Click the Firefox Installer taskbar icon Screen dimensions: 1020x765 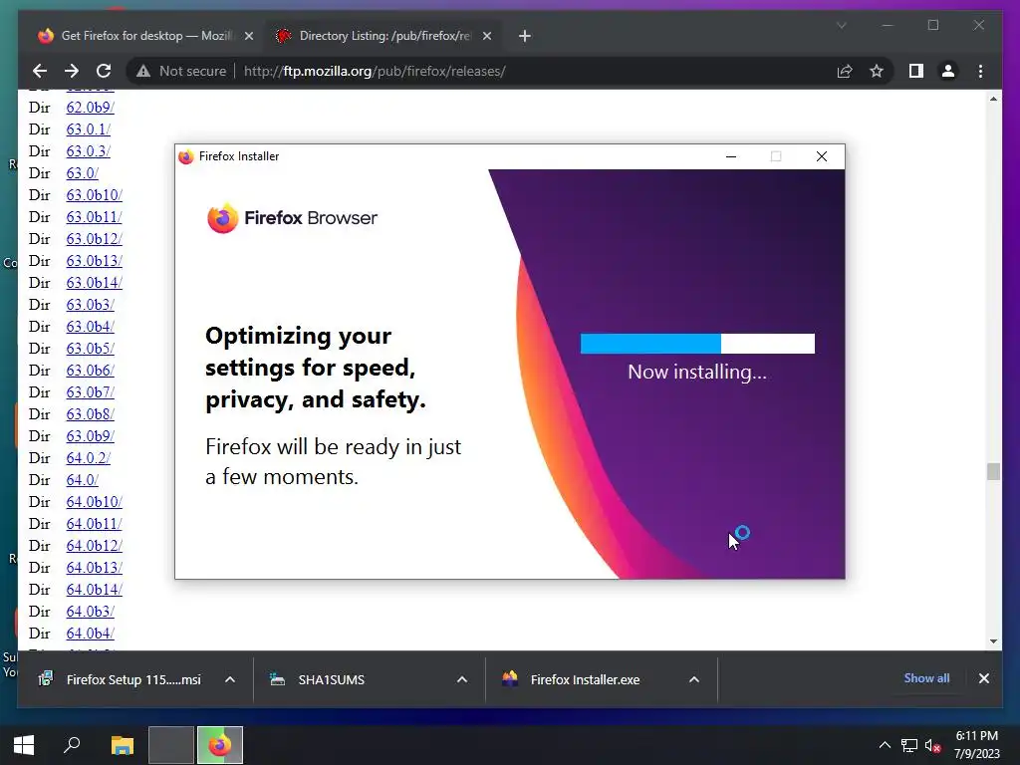click(220, 745)
